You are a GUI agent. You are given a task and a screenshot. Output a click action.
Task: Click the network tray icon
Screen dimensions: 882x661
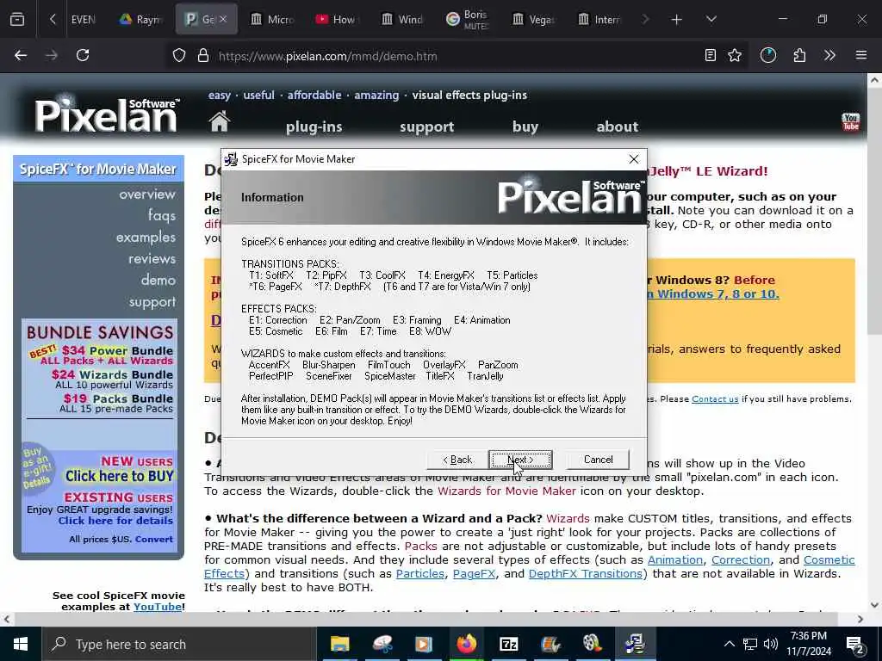tap(750, 644)
